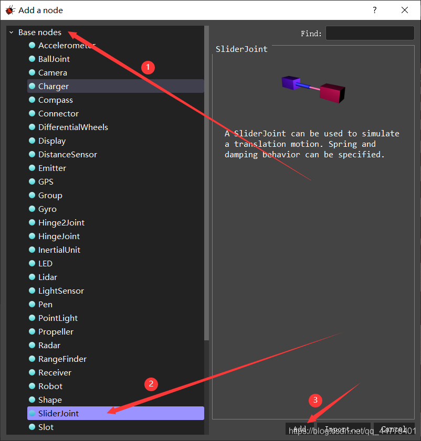Click the help question mark button

pyautogui.click(x=374, y=10)
